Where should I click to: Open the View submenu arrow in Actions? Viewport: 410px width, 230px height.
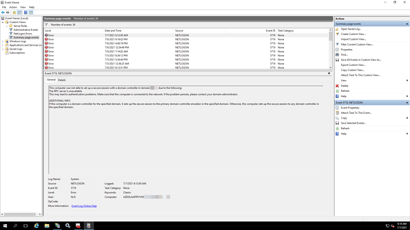point(407,81)
